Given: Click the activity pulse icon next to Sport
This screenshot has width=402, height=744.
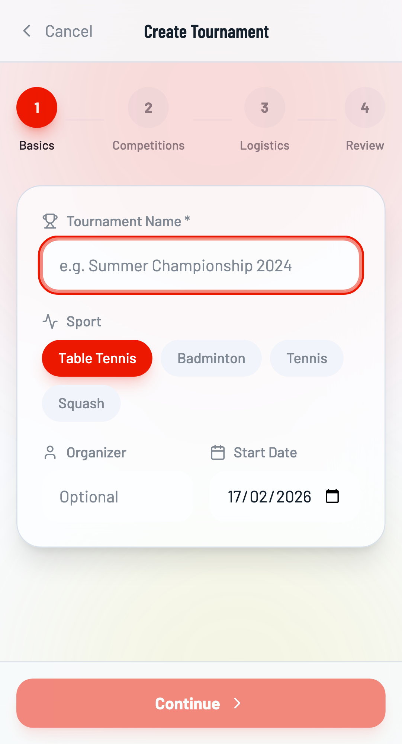Looking at the screenshot, I should coord(50,321).
